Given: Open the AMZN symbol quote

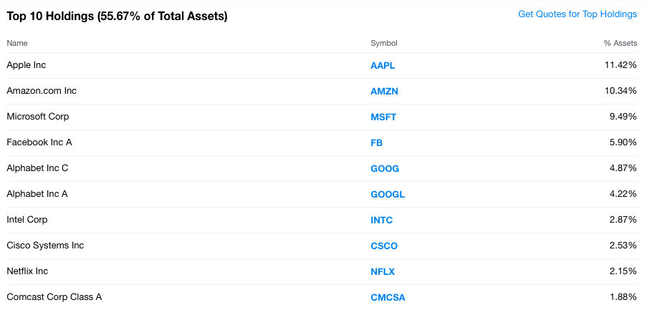Looking at the screenshot, I should click(384, 91).
